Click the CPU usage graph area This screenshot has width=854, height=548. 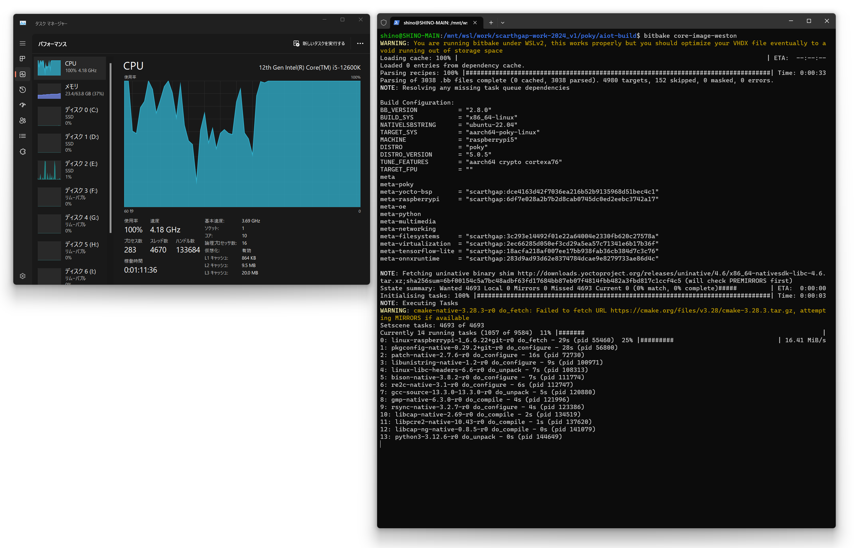tap(242, 144)
